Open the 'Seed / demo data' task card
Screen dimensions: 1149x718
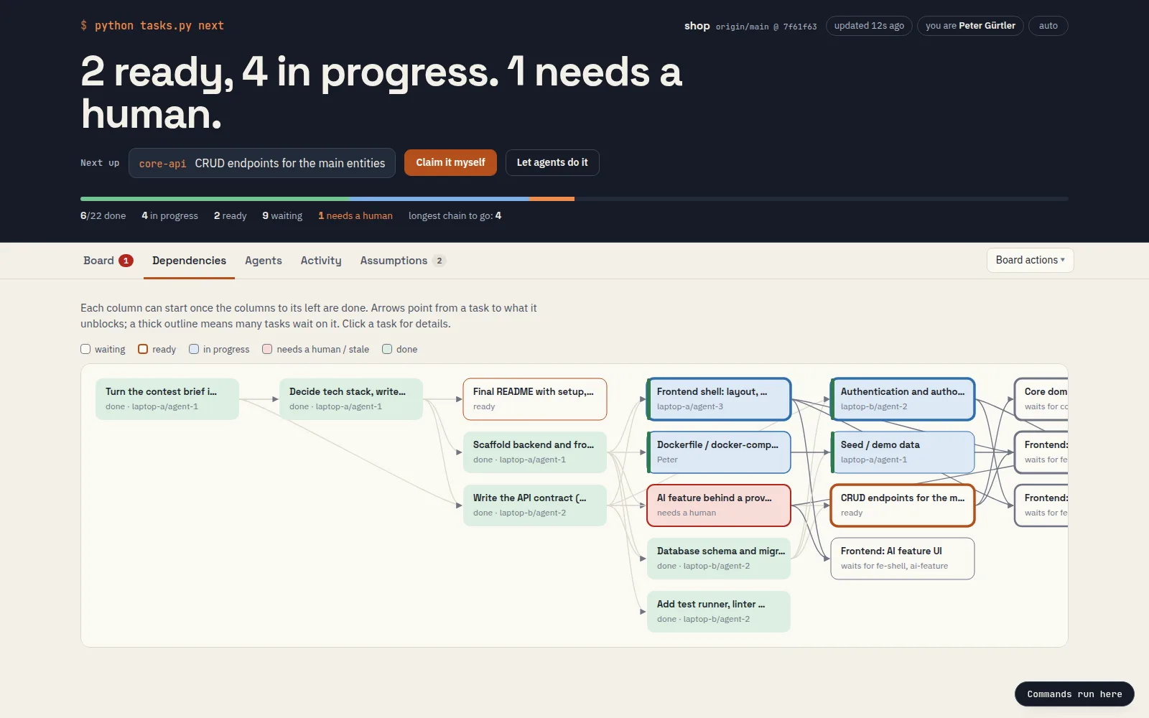[x=903, y=452]
